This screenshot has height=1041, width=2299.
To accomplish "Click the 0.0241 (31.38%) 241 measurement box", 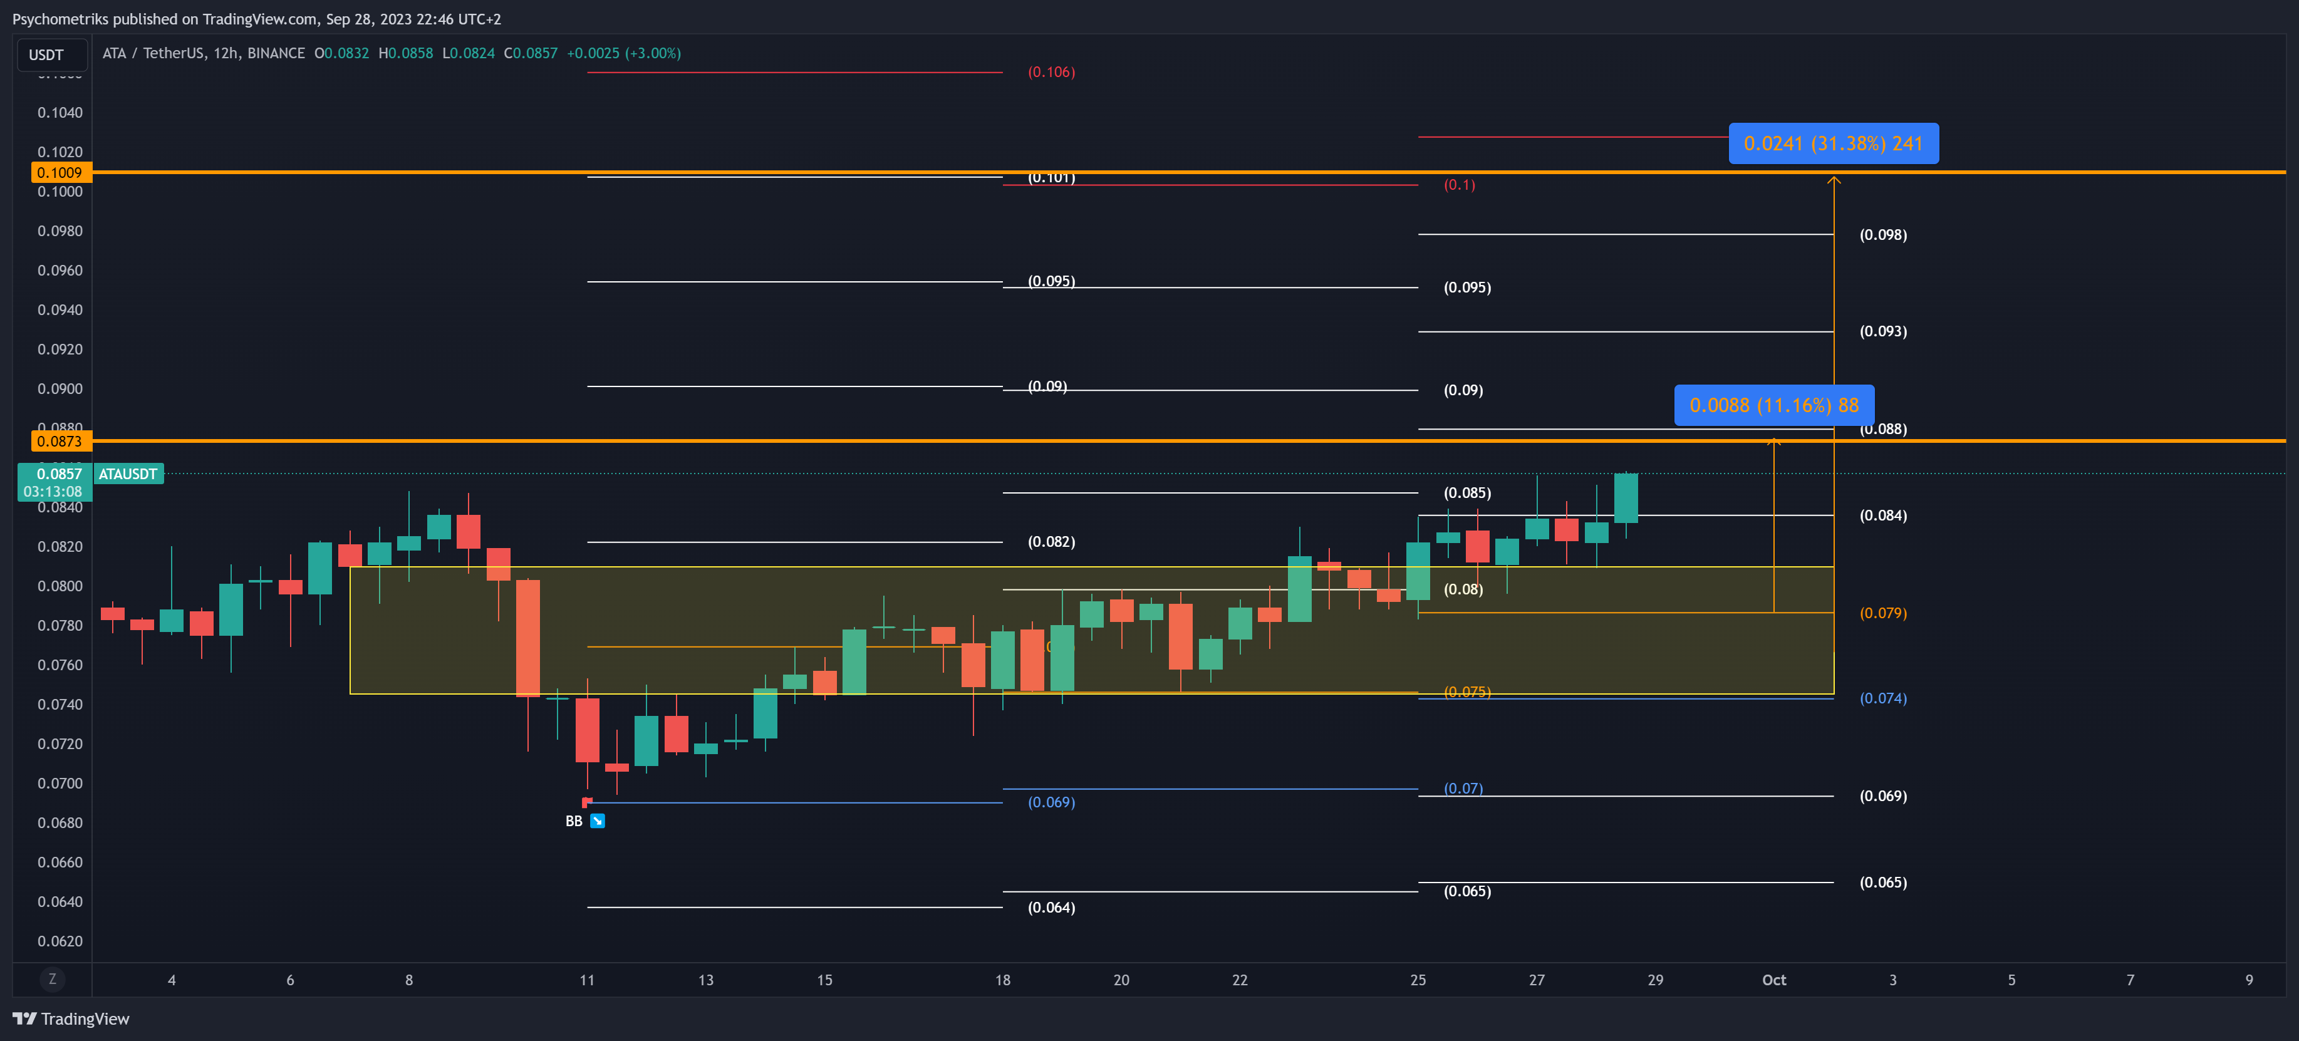I will click(x=1833, y=143).
